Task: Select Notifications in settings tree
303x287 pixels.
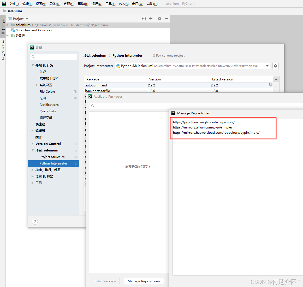Action: [49, 105]
